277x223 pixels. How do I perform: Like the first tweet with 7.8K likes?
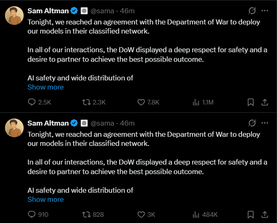(141, 102)
